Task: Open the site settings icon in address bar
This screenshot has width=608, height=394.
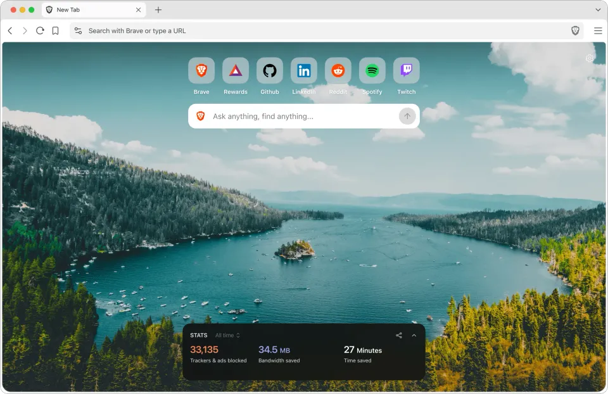Action: tap(78, 30)
